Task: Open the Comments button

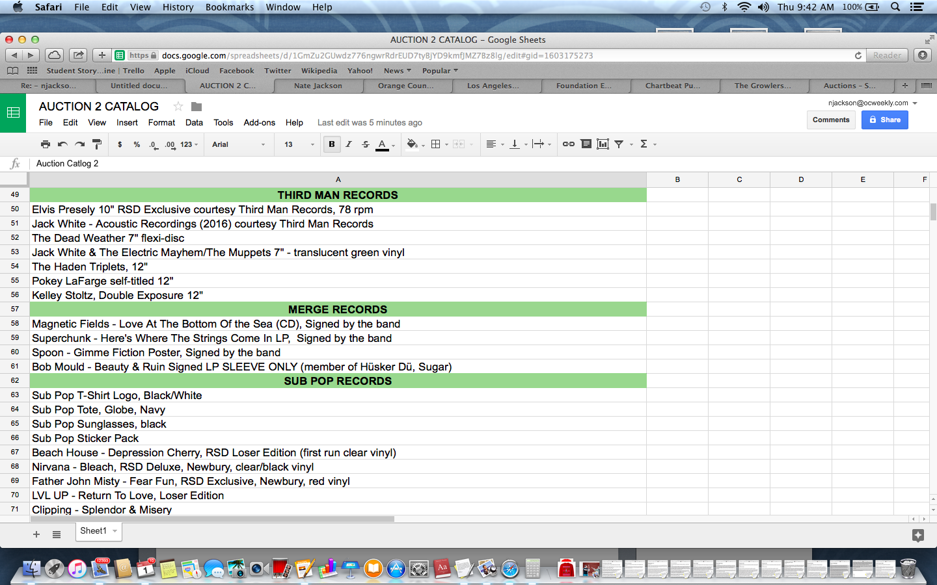Action: (x=831, y=120)
